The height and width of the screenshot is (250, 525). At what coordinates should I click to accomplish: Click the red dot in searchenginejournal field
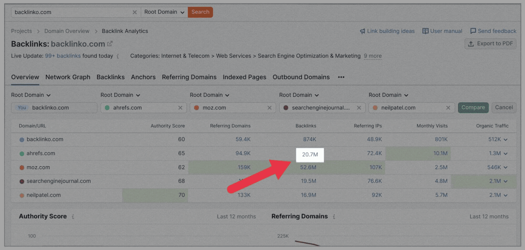pyautogui.click(x=286, y=108)
